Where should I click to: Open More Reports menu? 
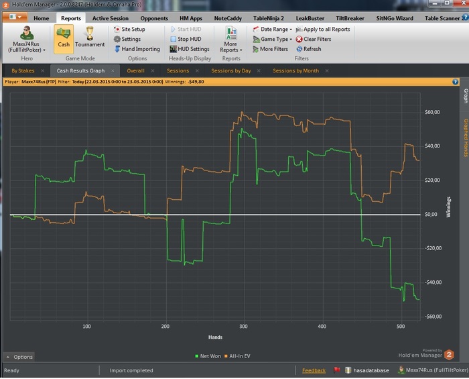[x=231, y=40]
